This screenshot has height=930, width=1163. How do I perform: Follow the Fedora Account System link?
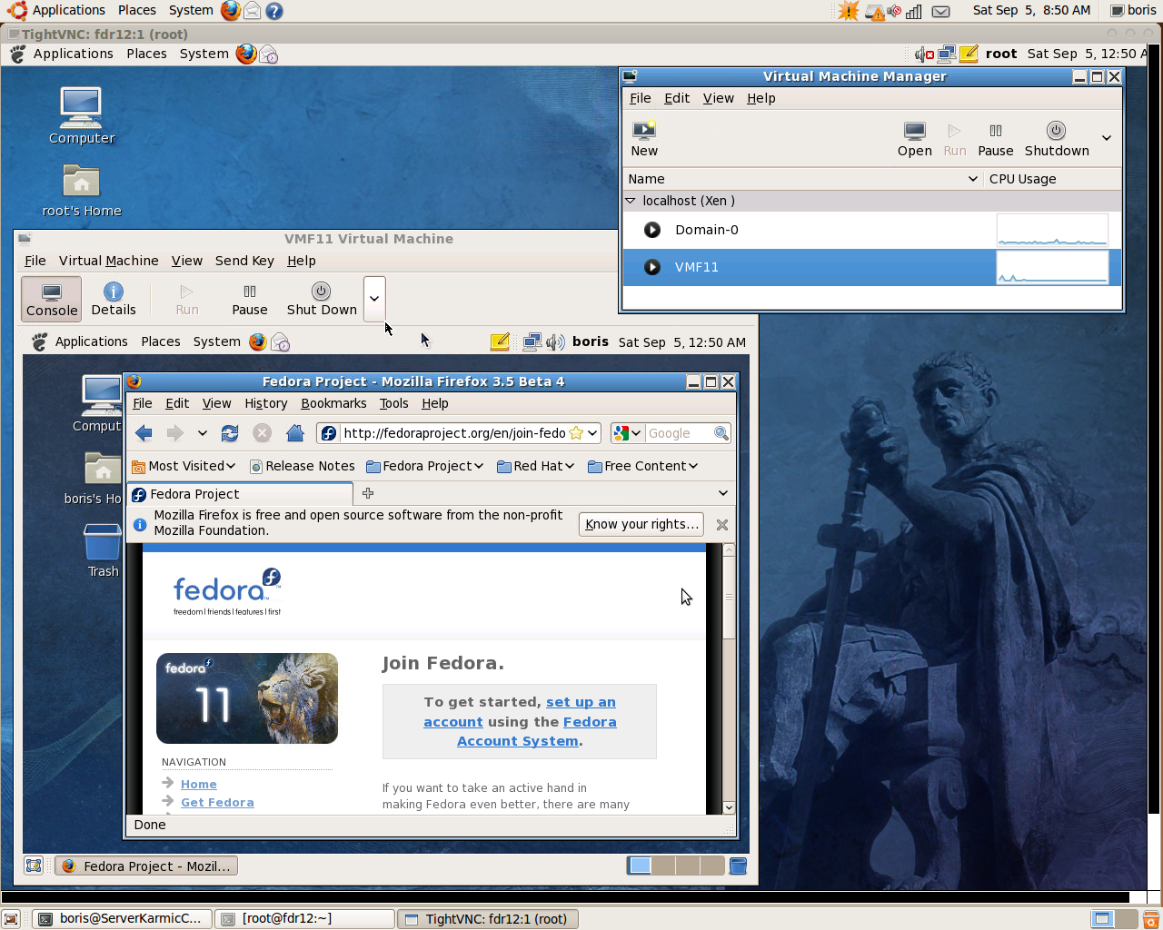(537, 731)
